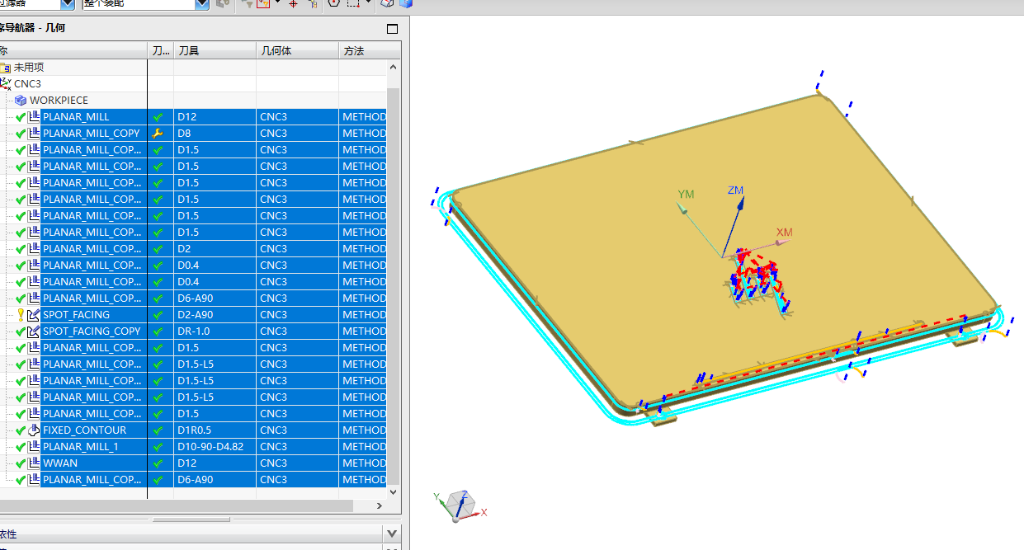Click the D12 tool cell in WWAN row

(215, 463)
